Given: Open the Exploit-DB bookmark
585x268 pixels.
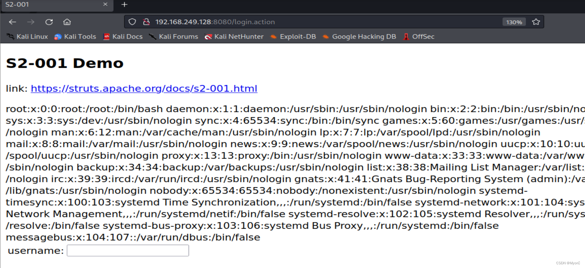Looking at the screenshot, I should click(x=293, y=36).
